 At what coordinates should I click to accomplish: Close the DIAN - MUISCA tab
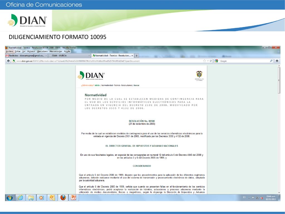point(89,56)
